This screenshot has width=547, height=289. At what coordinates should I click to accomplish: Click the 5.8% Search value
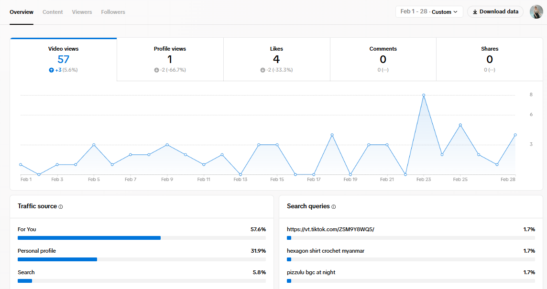tap(259, 272)
